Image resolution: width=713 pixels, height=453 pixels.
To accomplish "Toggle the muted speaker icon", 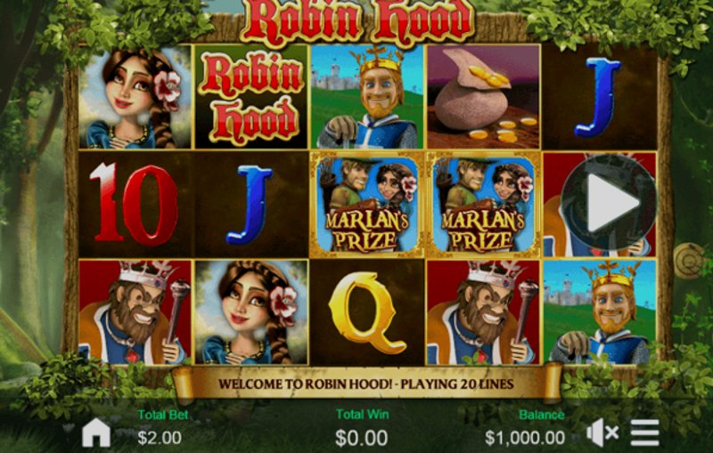I will coord(602,433).
